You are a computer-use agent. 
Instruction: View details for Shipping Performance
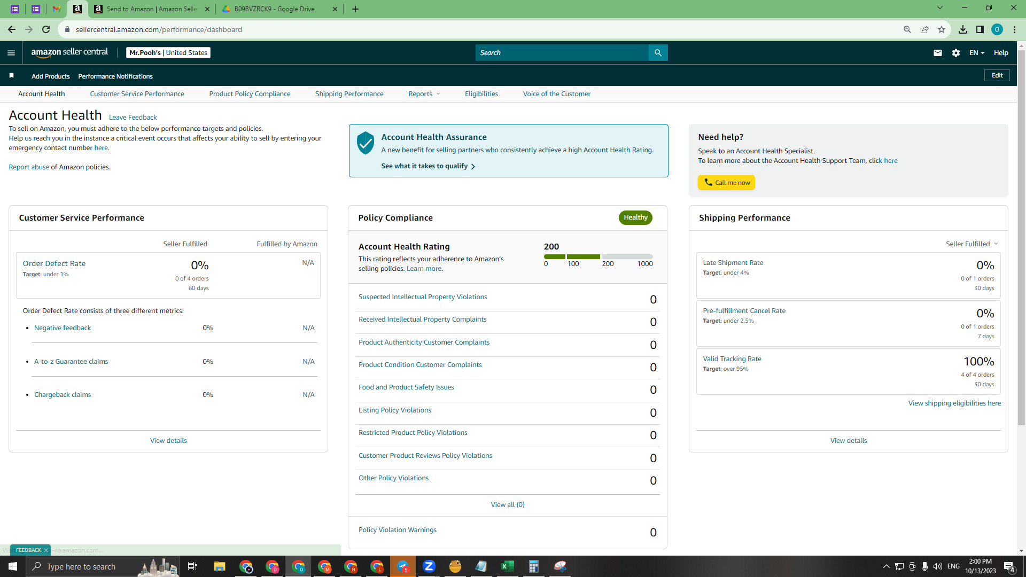coord(849,441)
